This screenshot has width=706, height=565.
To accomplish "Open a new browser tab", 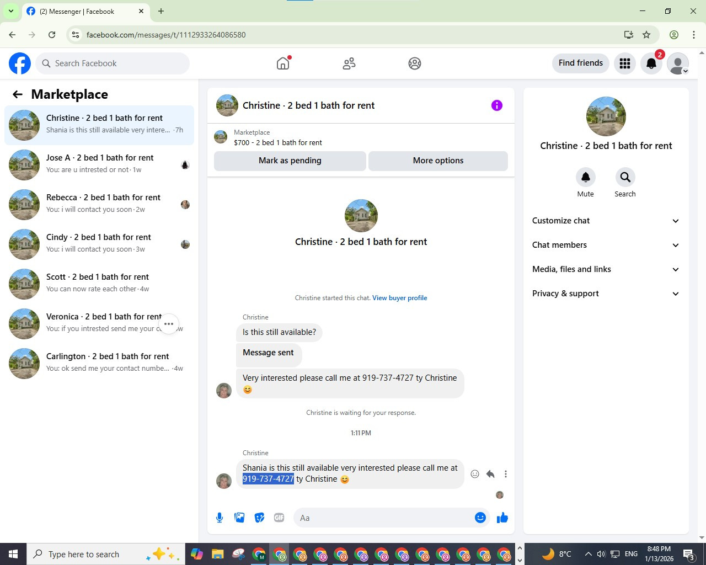I will tap(161, 11).
